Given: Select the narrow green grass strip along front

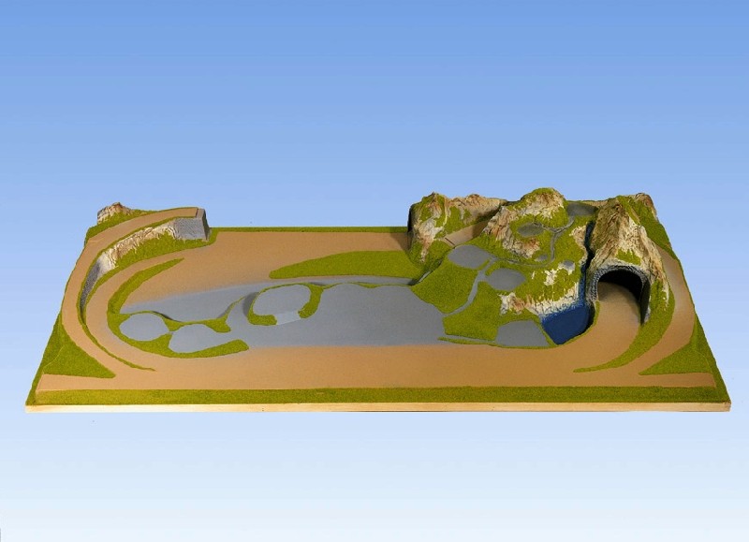Looking at the screenshot, I should [374, 396].
